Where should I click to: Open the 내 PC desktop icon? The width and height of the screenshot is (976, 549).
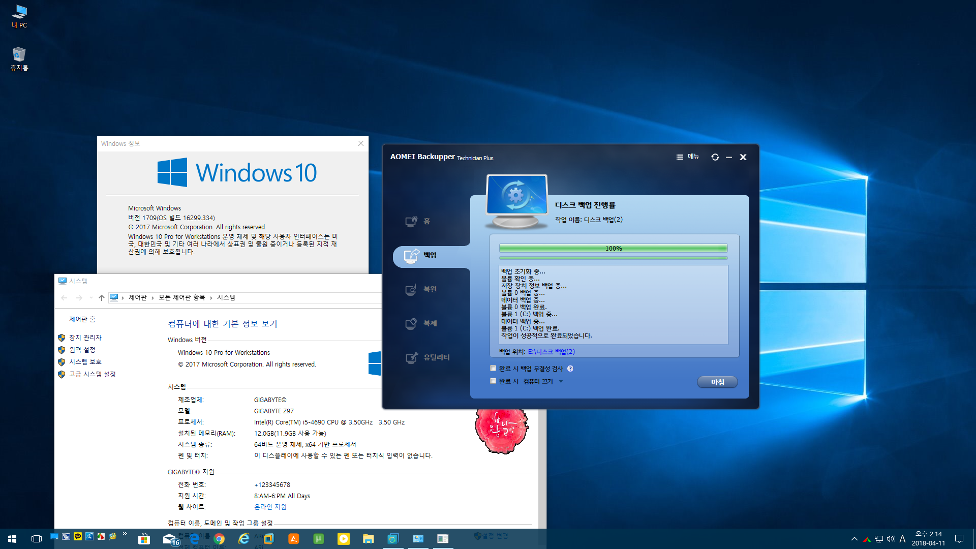pos(19,16)
